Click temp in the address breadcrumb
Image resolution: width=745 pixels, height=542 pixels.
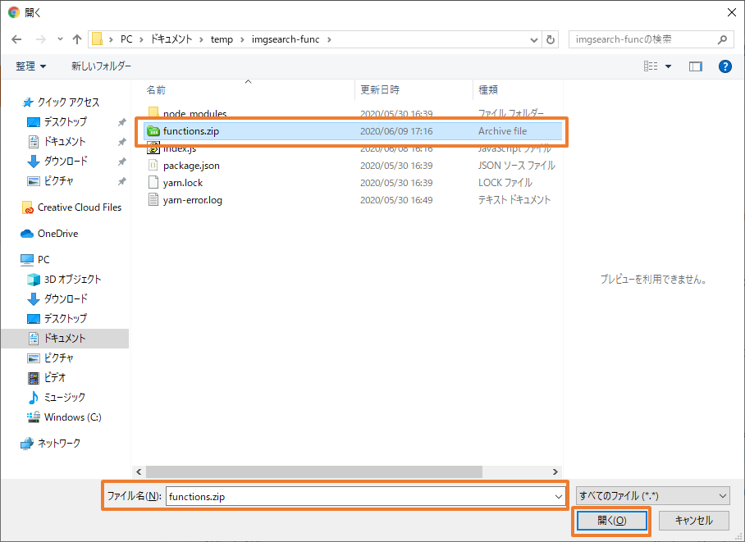pyautogui.click(x=222, y=39)
